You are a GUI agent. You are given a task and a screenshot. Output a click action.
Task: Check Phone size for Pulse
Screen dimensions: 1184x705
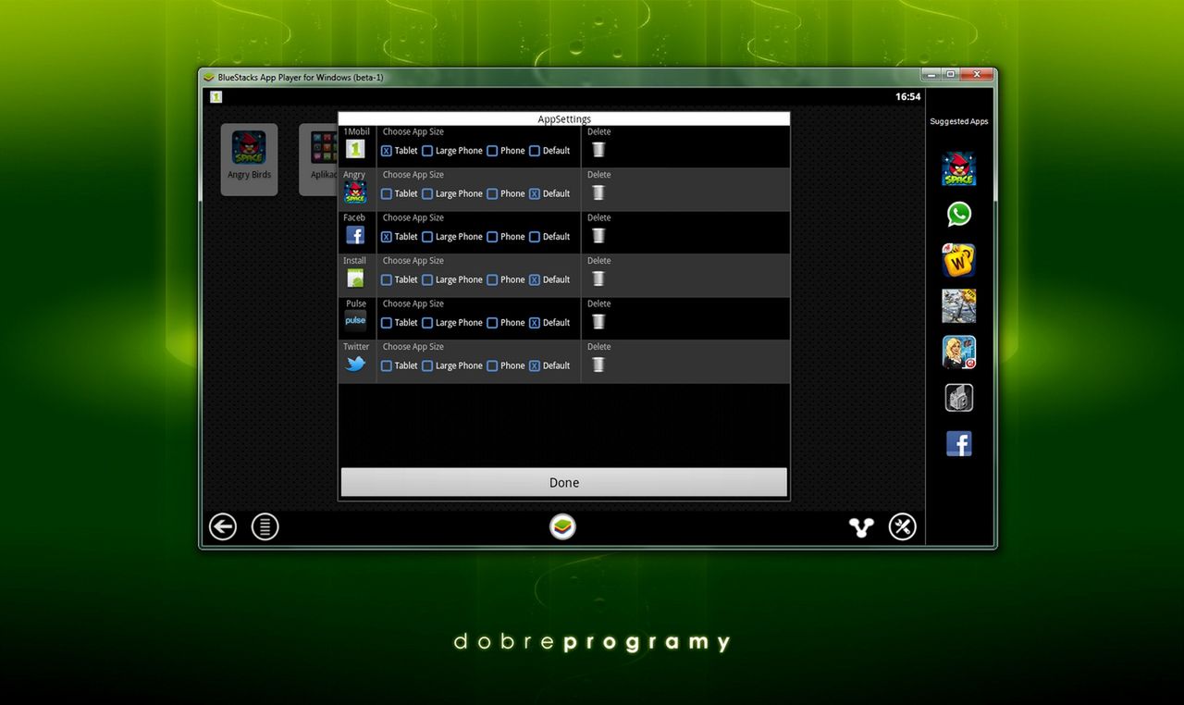[x=492, y=323]
